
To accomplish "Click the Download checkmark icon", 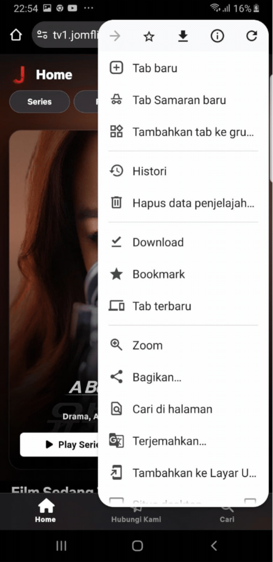I will click(x=116, y=242).
